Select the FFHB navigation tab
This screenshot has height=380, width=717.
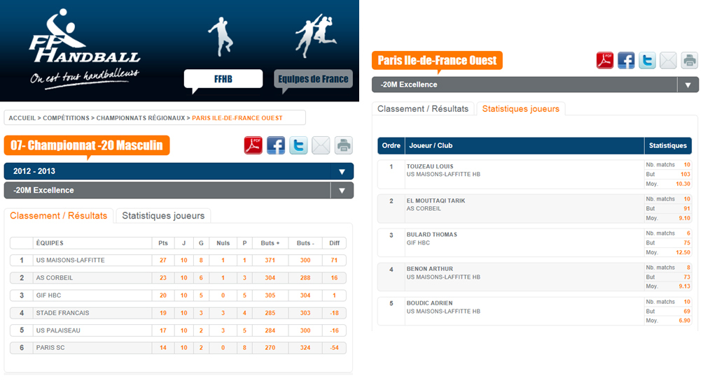(x=223, y=79)
